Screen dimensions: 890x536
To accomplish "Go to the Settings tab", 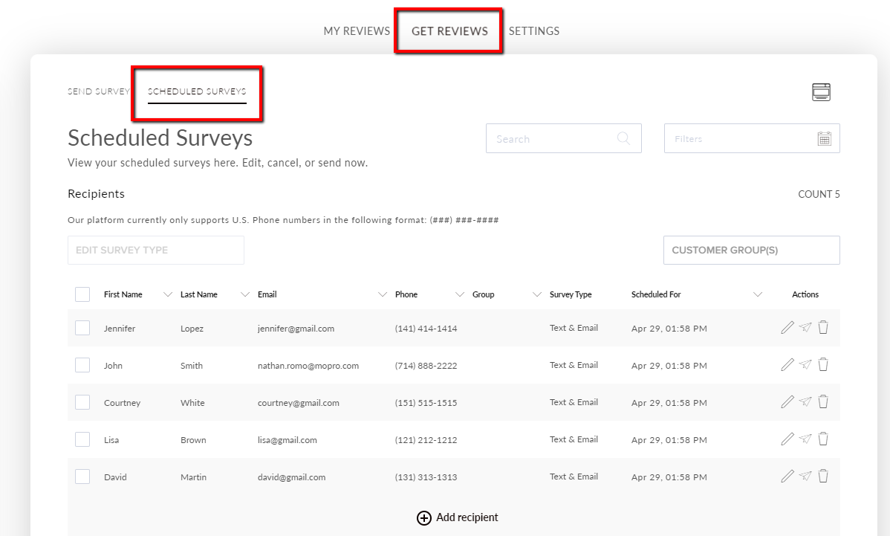I will 534,30.
